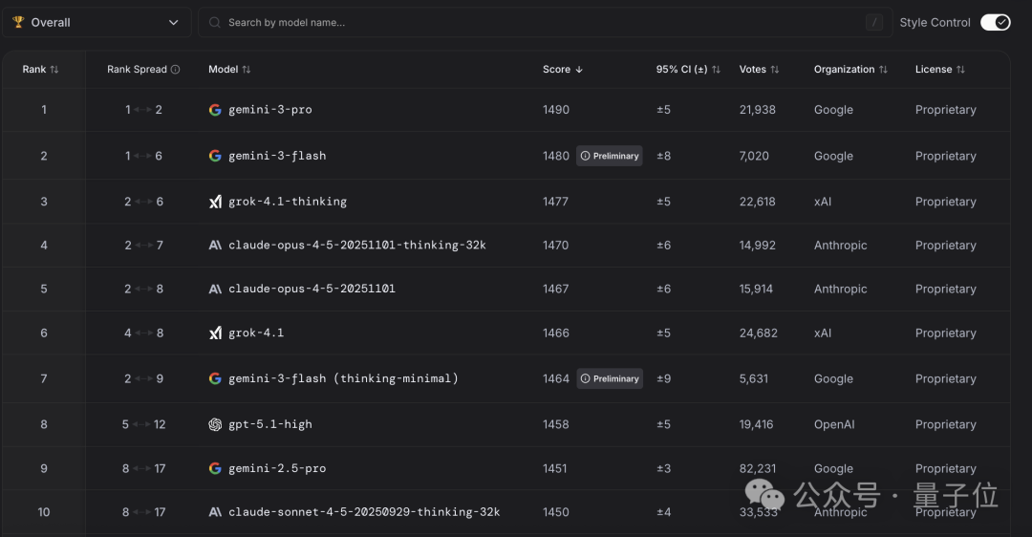Open claude-opus-4-5-20251101-thinking-32k model link

[x=357, y=245]
